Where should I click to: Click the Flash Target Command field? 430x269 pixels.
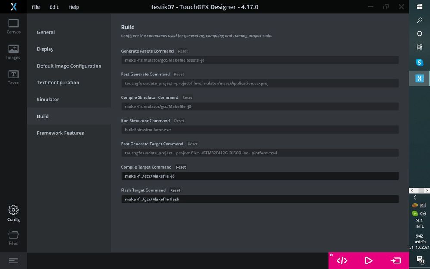pyautogui.click(x=260, y=199)
